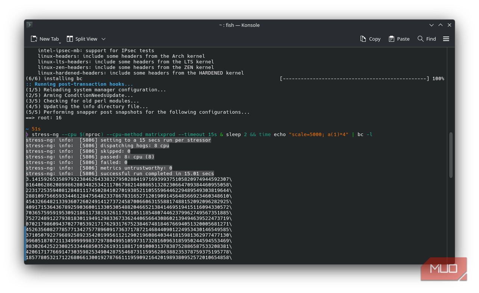Click the 'skipped: 0' stress-ng line
This screenshot has height=293, width=479.
click(78, 151)
